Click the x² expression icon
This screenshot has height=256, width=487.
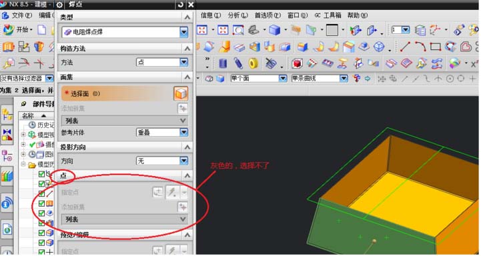pos(474,63)
